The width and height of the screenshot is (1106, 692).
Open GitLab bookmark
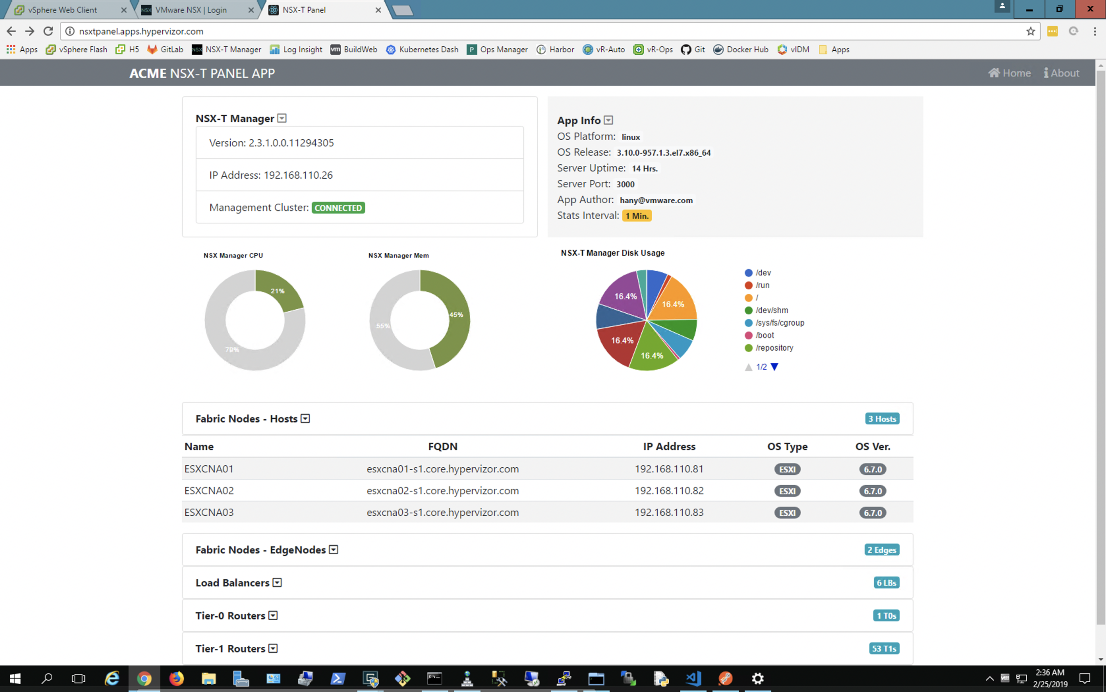click(x=165, y=50)
